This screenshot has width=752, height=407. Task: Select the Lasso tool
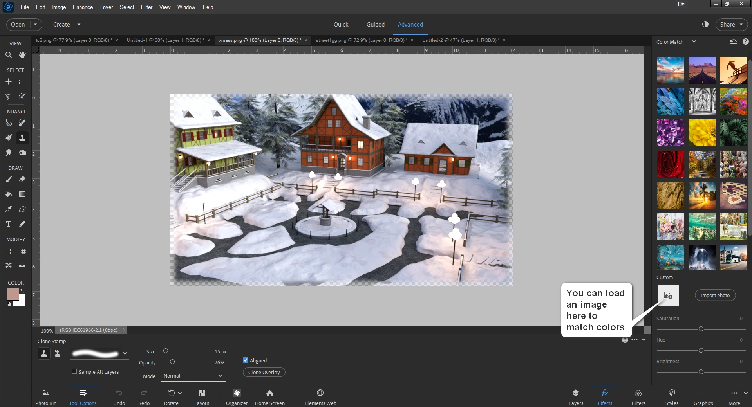click(x=8, y=96)
